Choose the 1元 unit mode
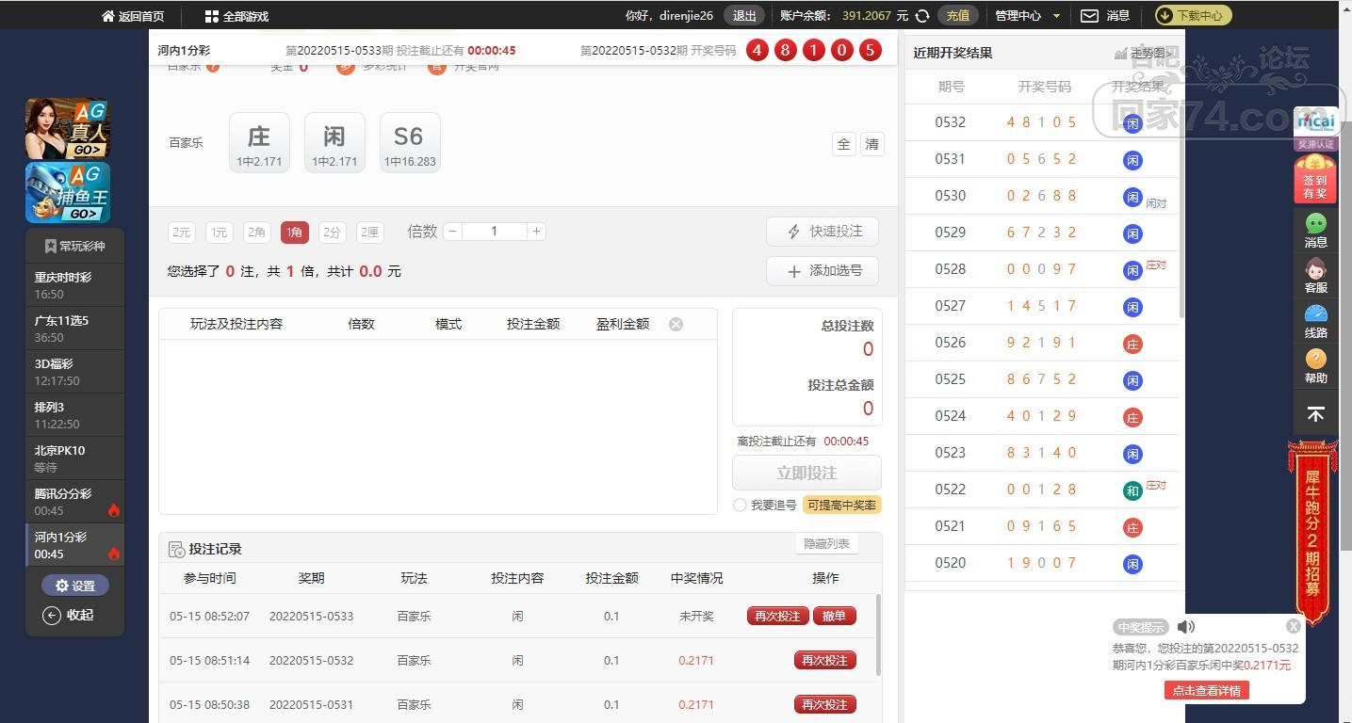This screenshot has height=723, width=1352. pyautogui.click(x=219, y=233)
